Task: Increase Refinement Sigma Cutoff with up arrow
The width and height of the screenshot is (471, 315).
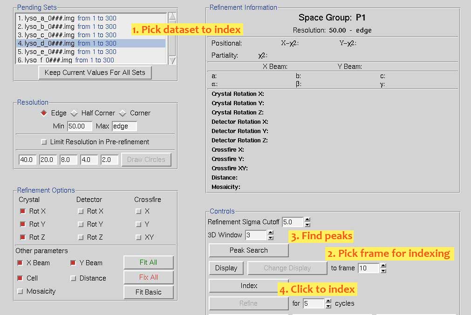Action: [307, 220]
